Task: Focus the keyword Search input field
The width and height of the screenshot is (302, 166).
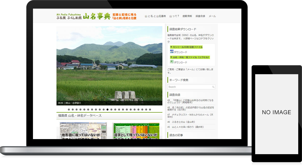Action: (191, 87)
